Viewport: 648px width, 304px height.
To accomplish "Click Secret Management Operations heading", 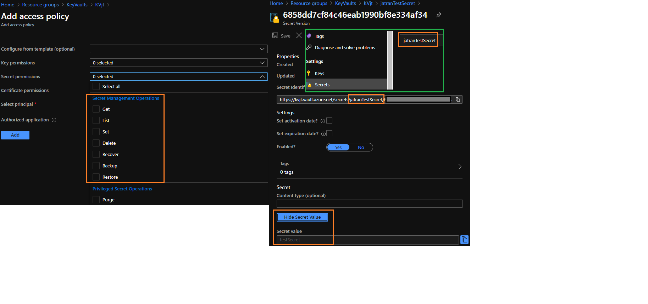I will [x=126, y=98].
